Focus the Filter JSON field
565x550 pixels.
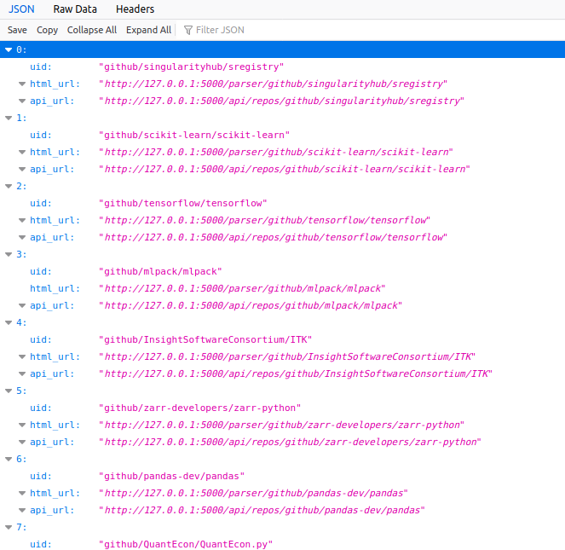[220, 30]
